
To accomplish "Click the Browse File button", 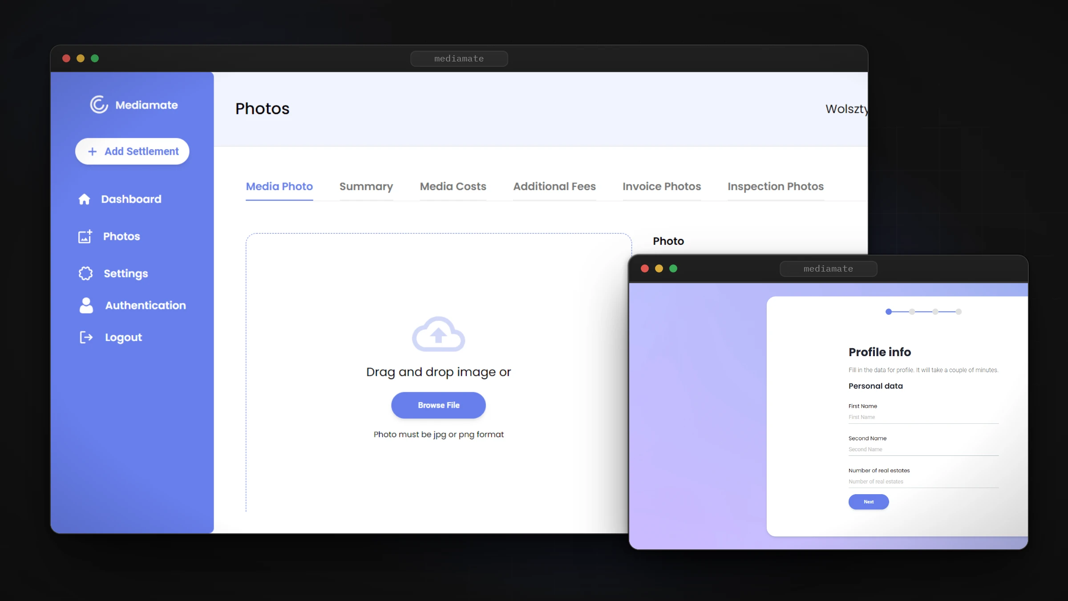I will 438,405.
